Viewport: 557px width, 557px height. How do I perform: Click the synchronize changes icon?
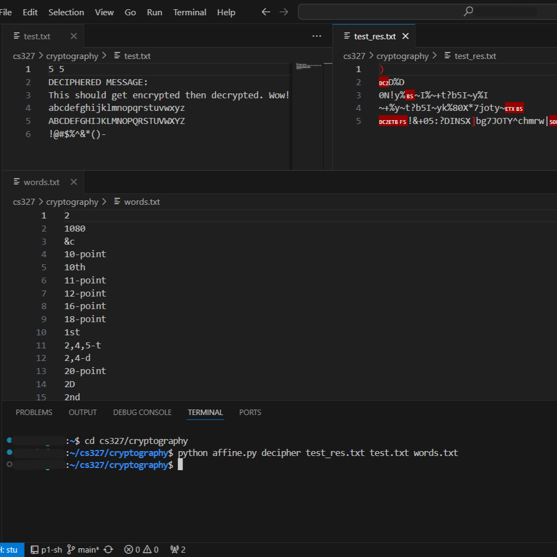click(108, 549)
